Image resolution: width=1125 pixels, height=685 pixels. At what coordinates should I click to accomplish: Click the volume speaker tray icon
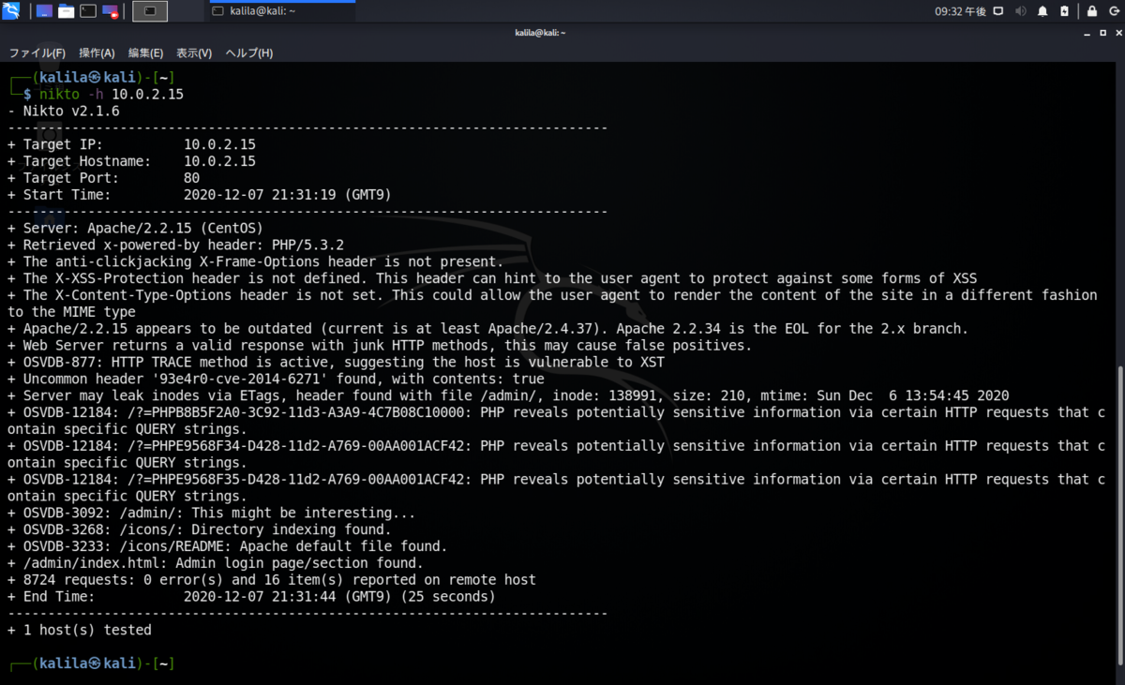(x=1020, y=11)
